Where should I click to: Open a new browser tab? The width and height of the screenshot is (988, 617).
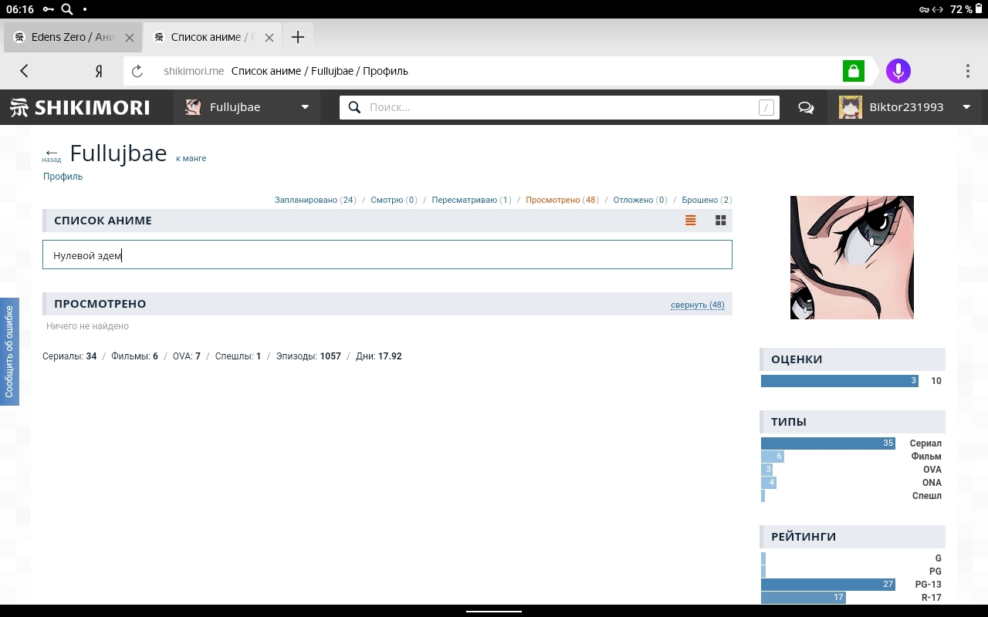pyautogui.click(x=298, y=37)
